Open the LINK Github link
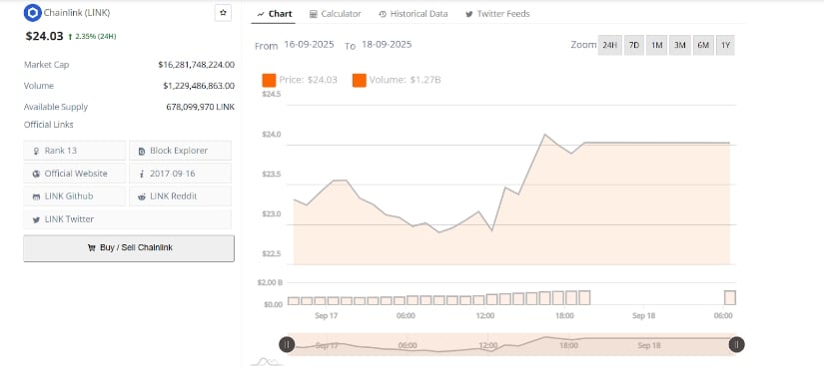Screen dimensions: 824x369 click(x=75, y=196)
